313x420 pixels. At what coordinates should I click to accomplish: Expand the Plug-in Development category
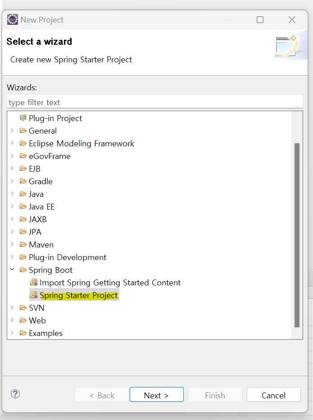pyautogui.click(x=12, y=257)
